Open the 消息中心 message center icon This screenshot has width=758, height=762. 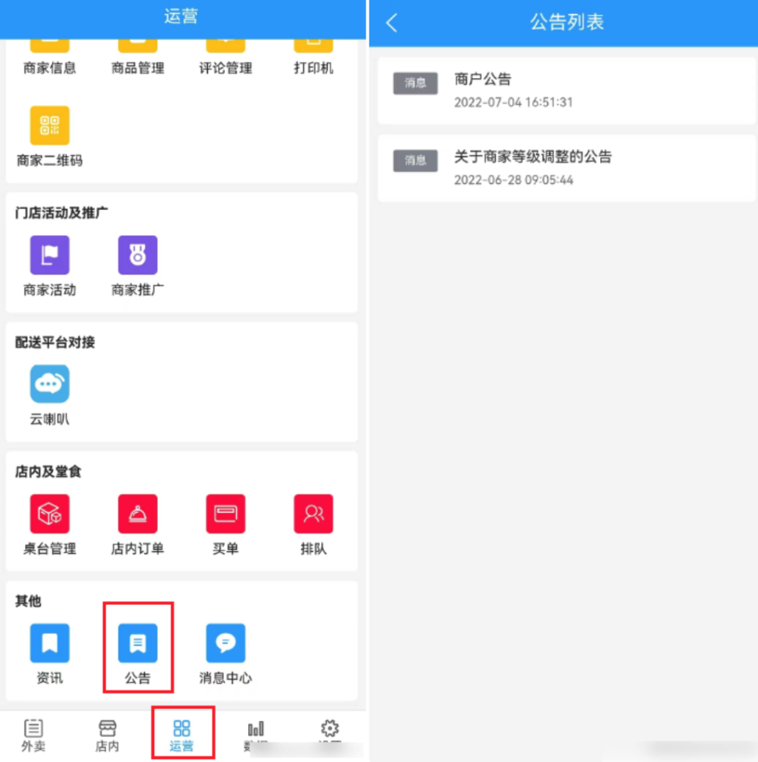[225, 643]
